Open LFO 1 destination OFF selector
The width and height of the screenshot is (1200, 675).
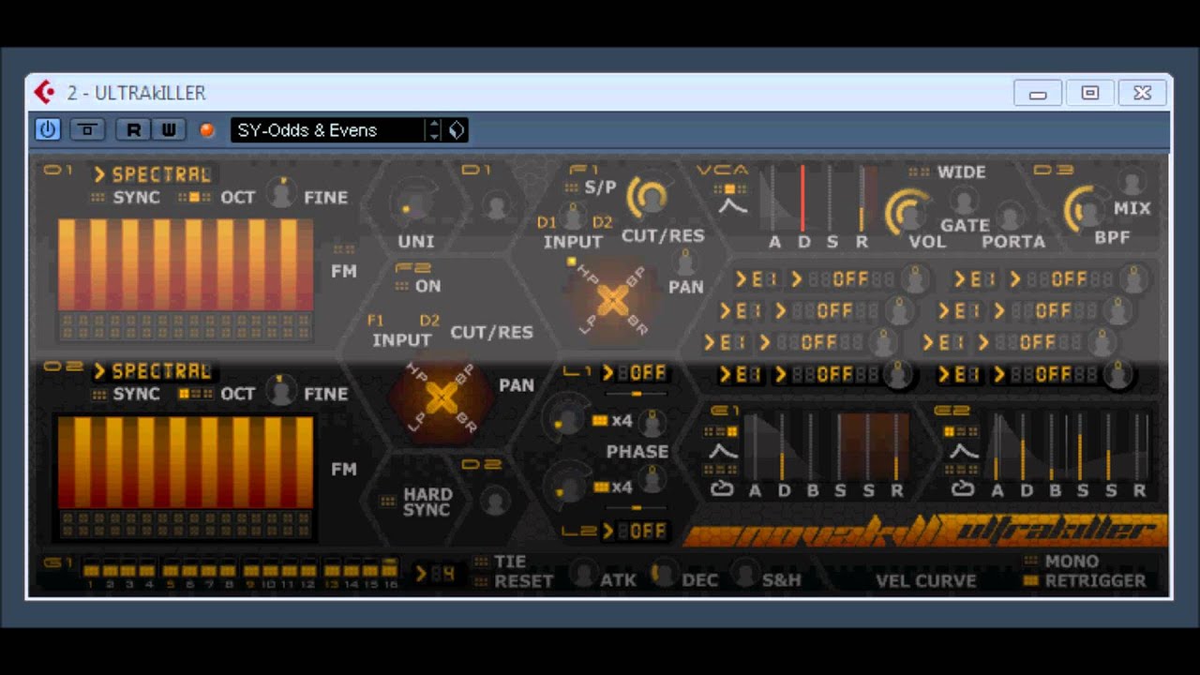point(635,373)
